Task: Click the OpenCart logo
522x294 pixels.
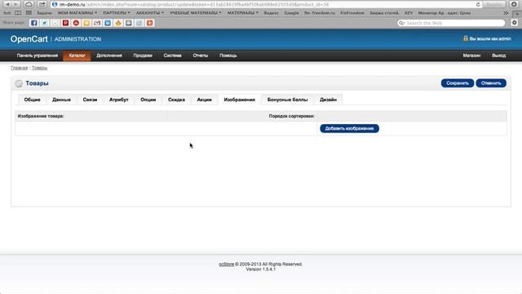Action: click(29, 39)
